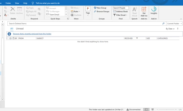Click the OneNote button

pos(76,15)
